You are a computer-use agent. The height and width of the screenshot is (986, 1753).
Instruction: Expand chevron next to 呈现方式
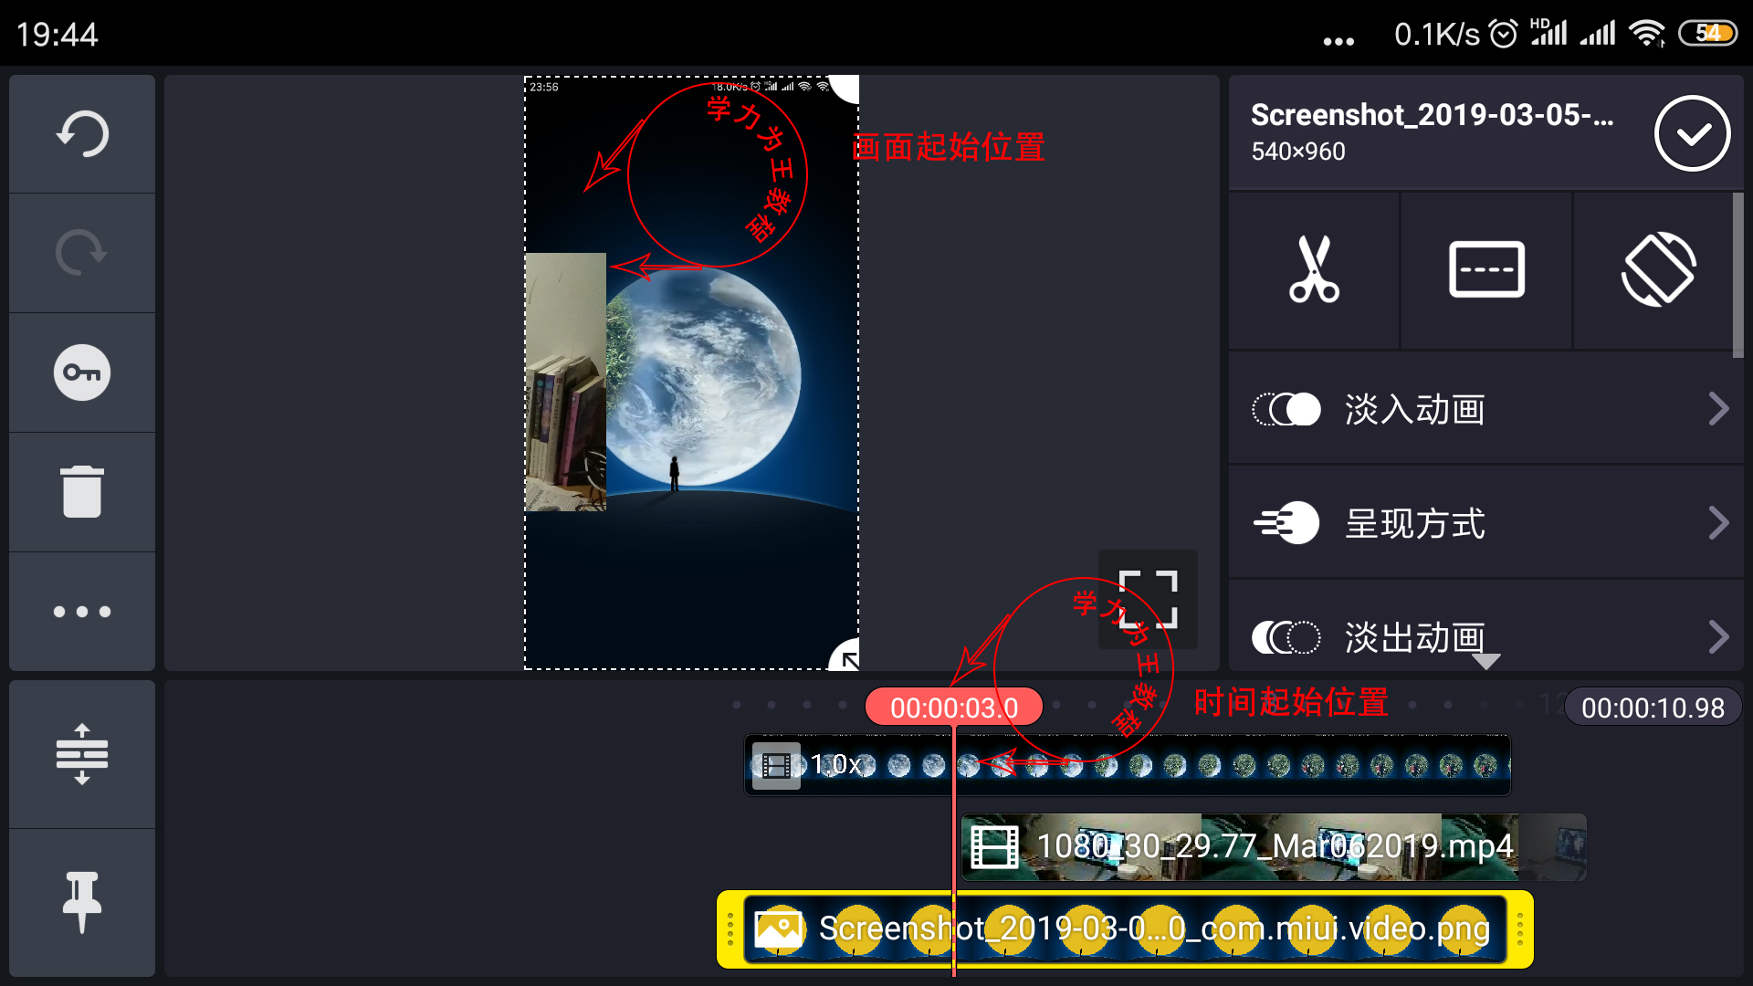(x=1718, y=523)
